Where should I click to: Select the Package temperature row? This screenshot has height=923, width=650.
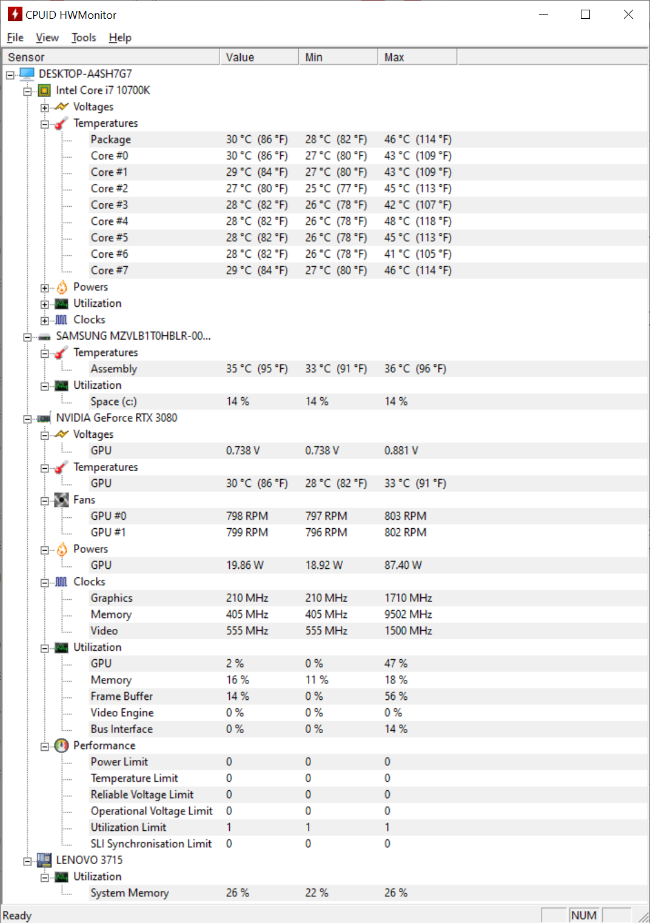click(111, 139)
